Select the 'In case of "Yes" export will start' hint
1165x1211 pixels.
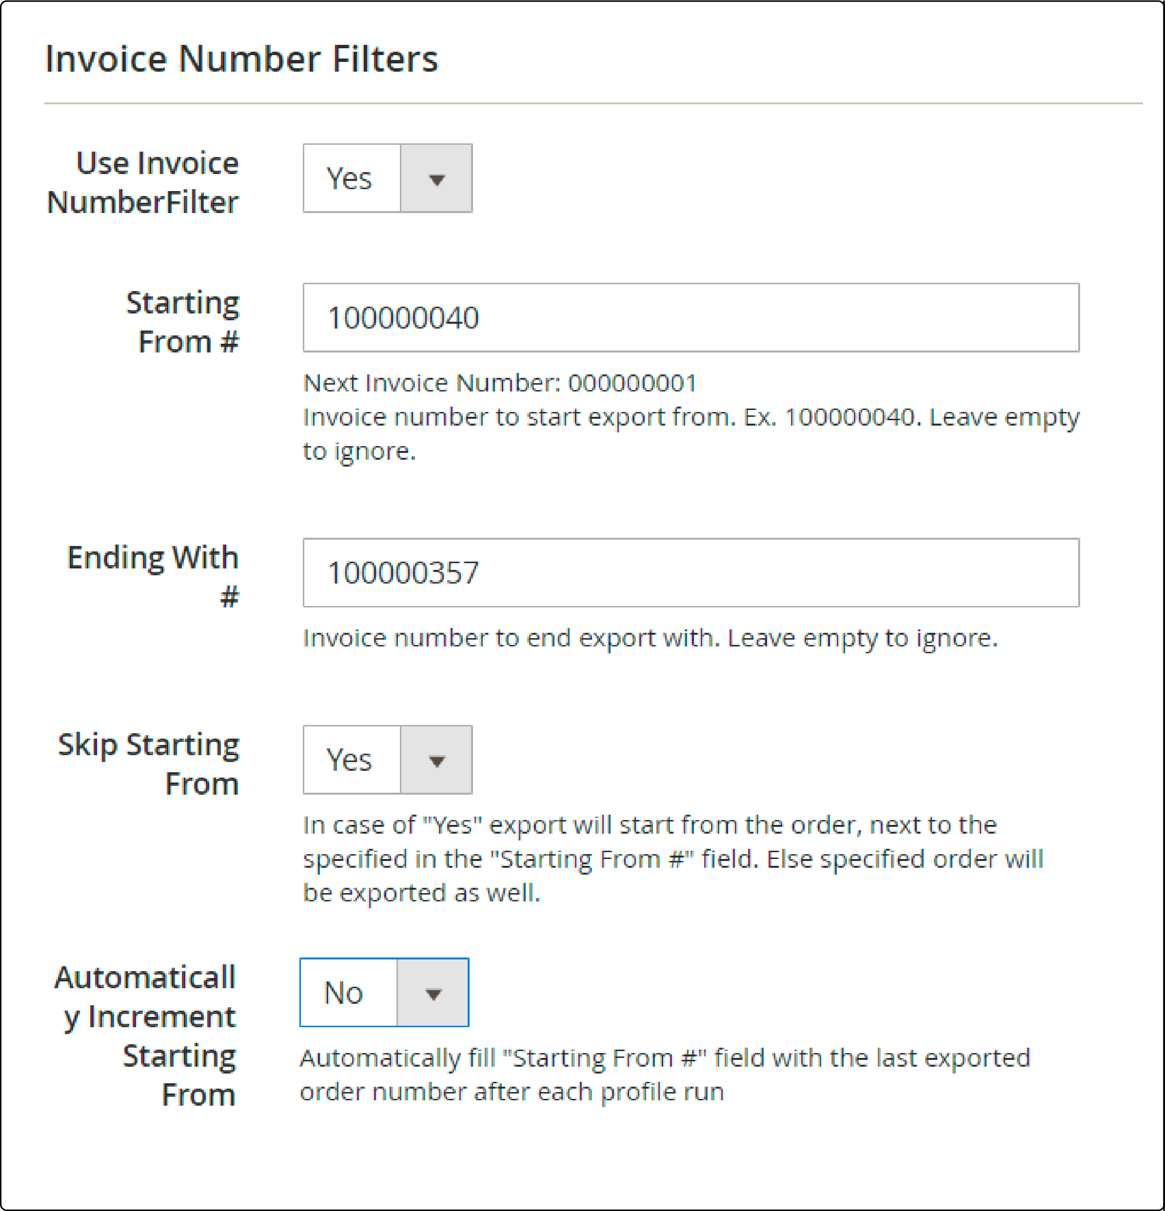coord(673,859)
